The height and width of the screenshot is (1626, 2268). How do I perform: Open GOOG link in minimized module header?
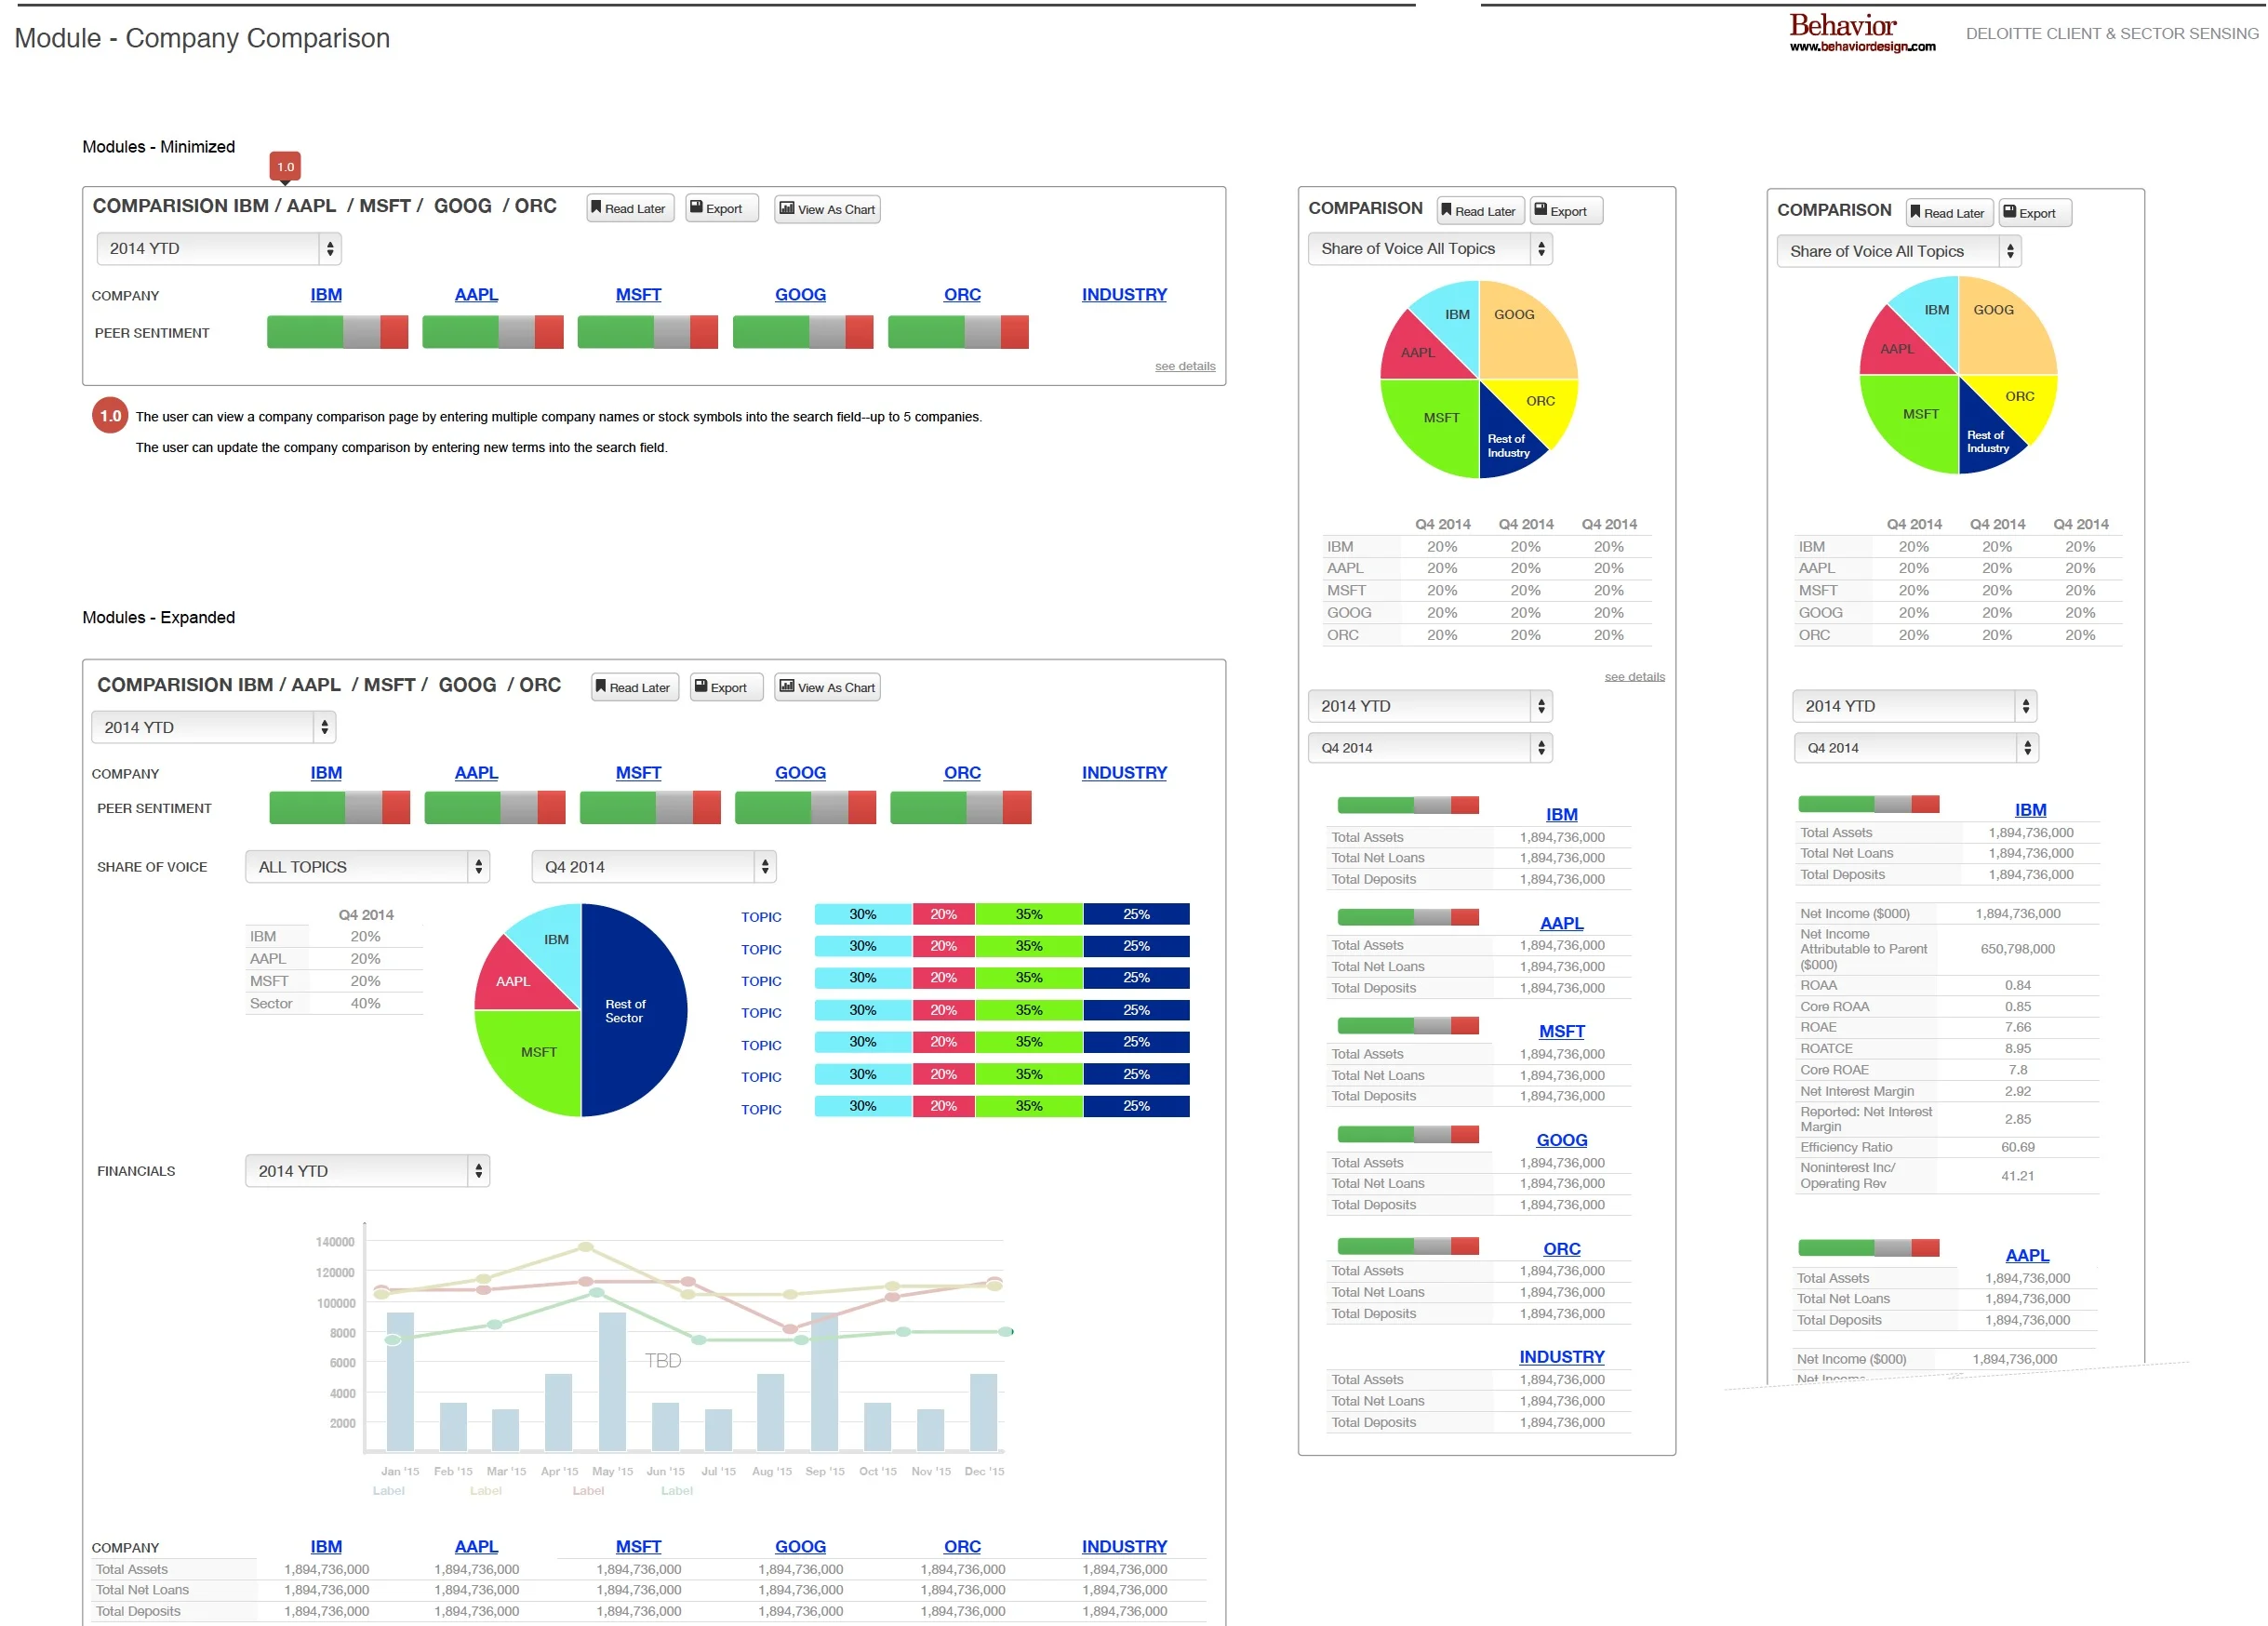pyautogui.click(x=800, y=295)
